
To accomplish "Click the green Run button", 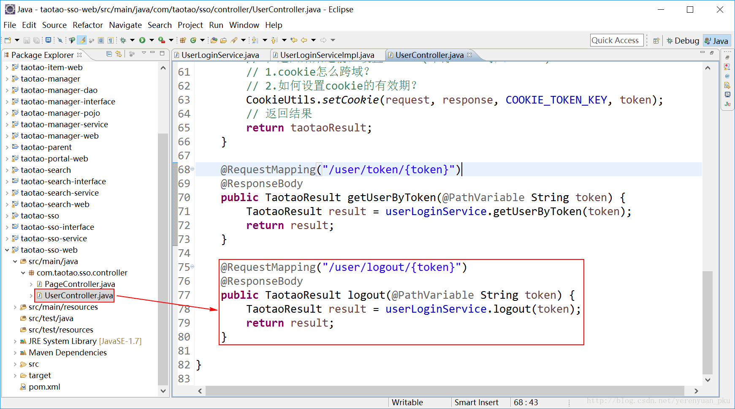I will (x=142, y=40).
